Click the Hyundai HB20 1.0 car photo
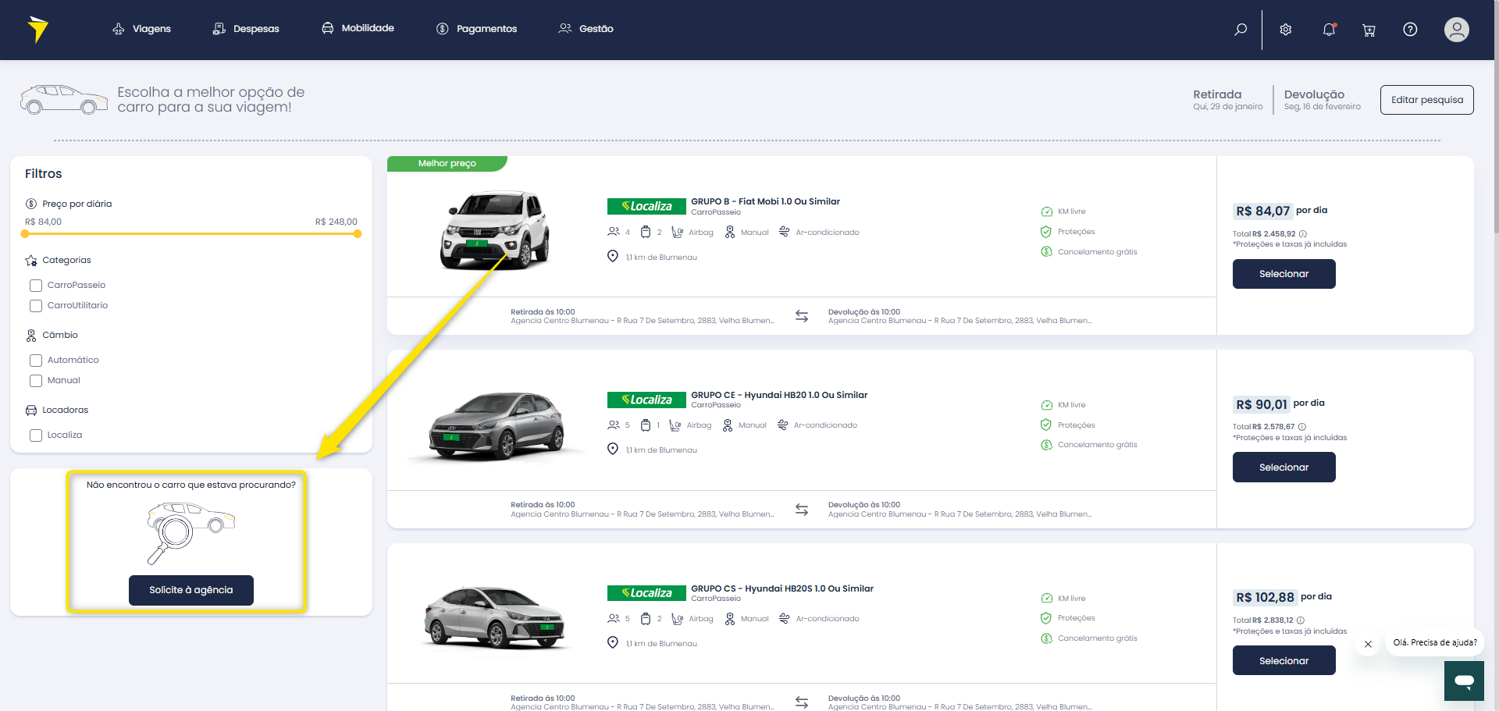Viewport: 1499px width, 711px height. click(496, 425)
